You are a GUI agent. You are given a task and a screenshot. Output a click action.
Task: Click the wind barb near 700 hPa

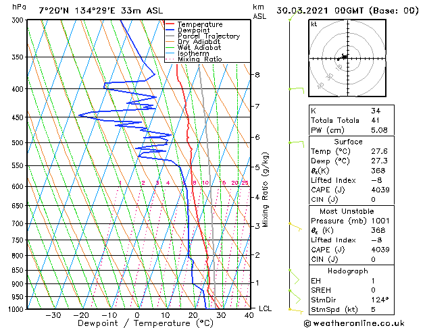[295, 227]
